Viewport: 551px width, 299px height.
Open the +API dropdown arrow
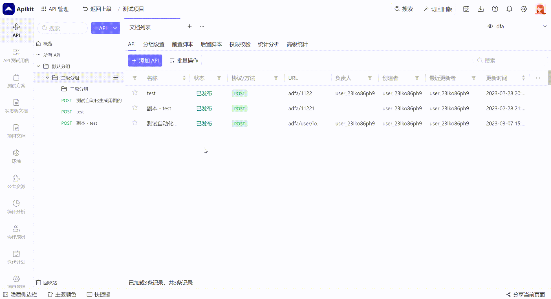pyautogui.click(x=115, y=28)
